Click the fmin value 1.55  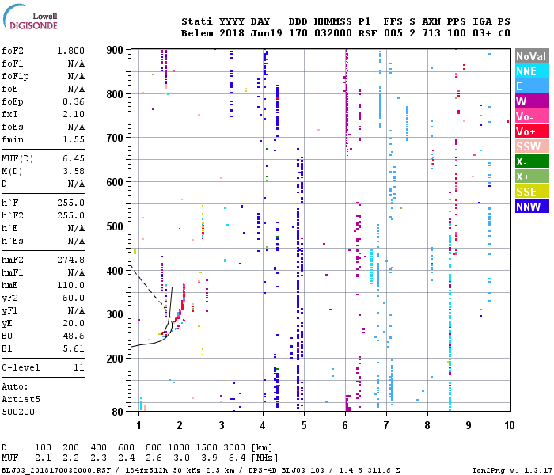pos(74,139)
